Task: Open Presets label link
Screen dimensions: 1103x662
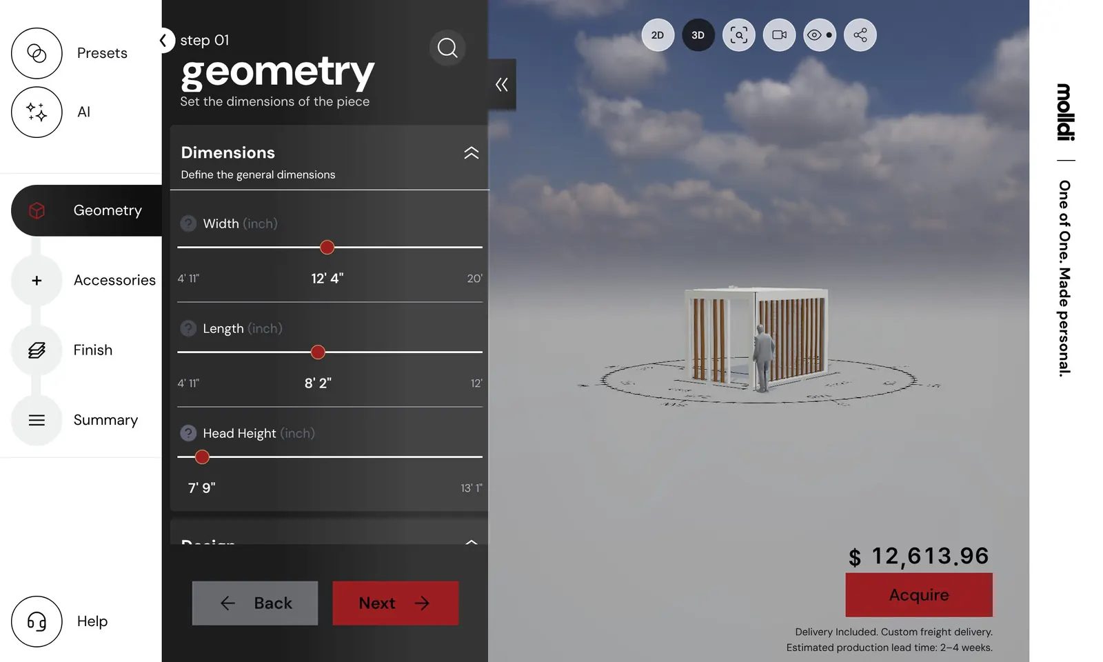Action: [102, 53]
